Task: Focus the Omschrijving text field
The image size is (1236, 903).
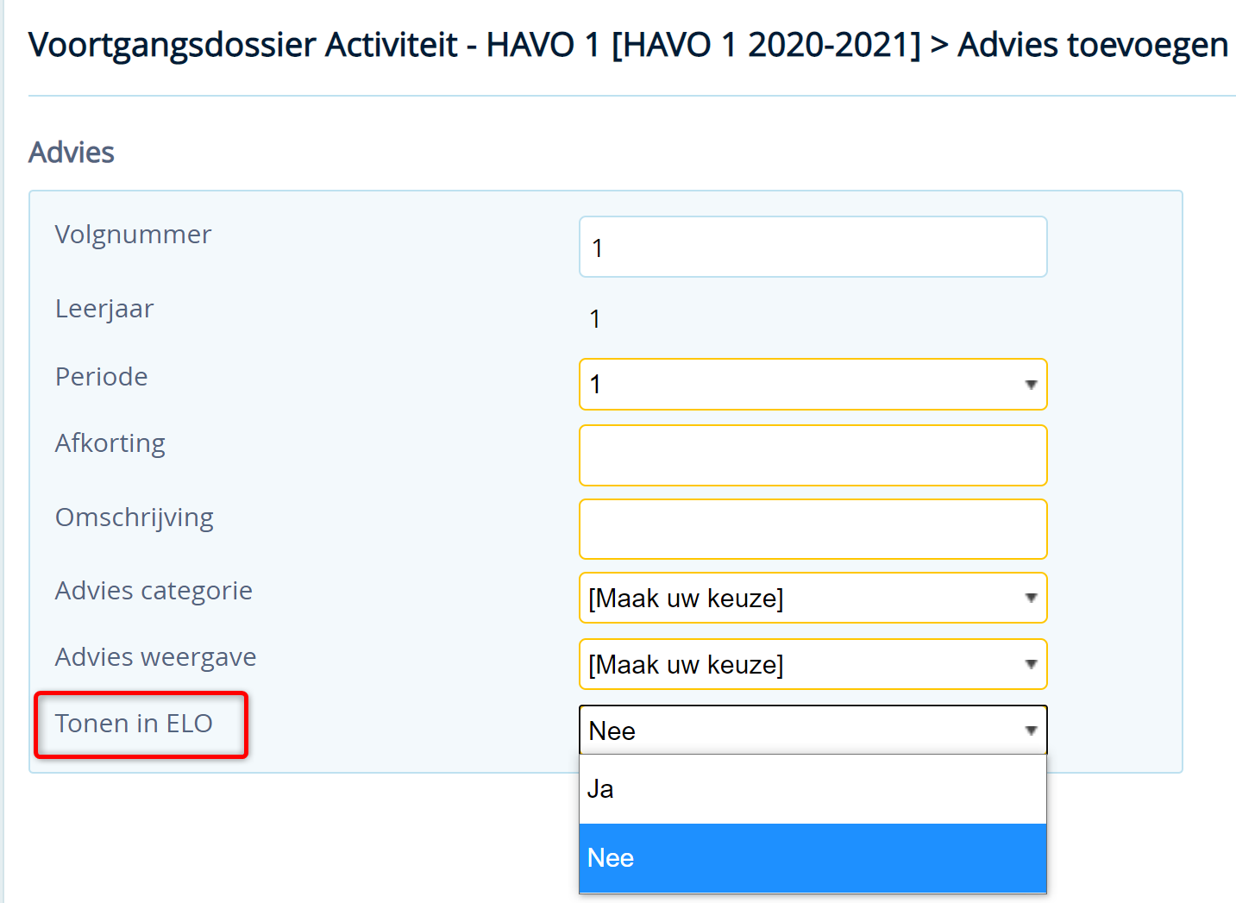Action: (812, 530)
